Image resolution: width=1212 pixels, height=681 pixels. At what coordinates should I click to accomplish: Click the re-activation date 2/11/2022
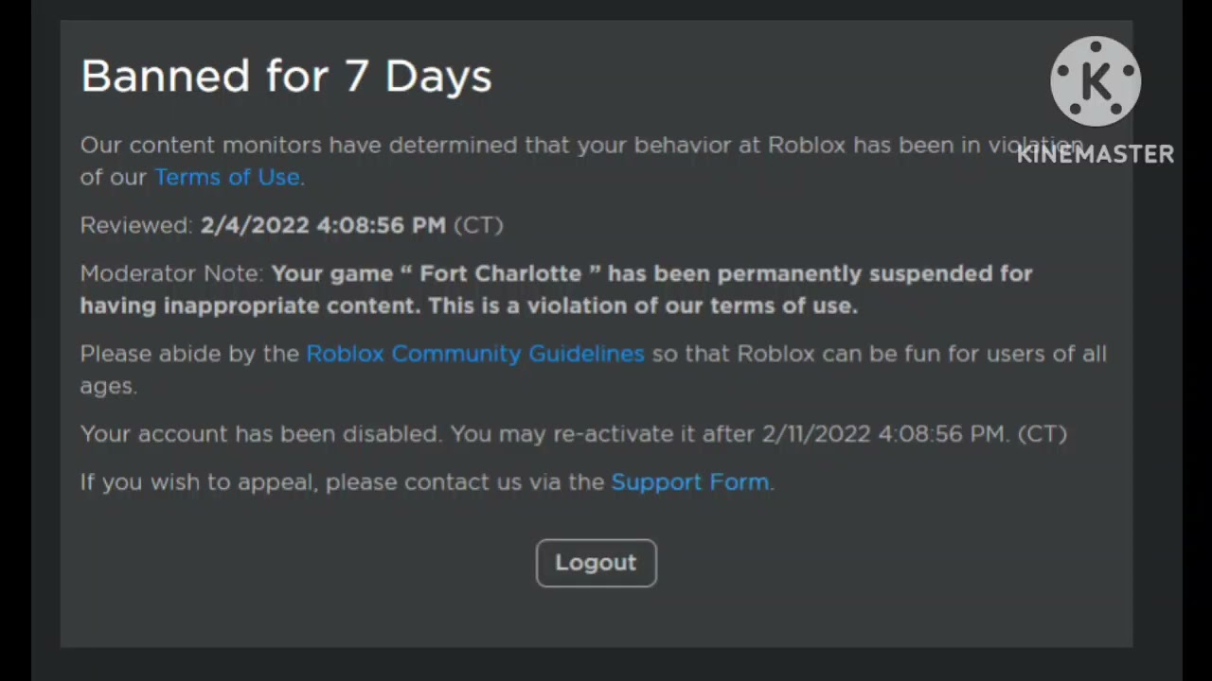815,434
